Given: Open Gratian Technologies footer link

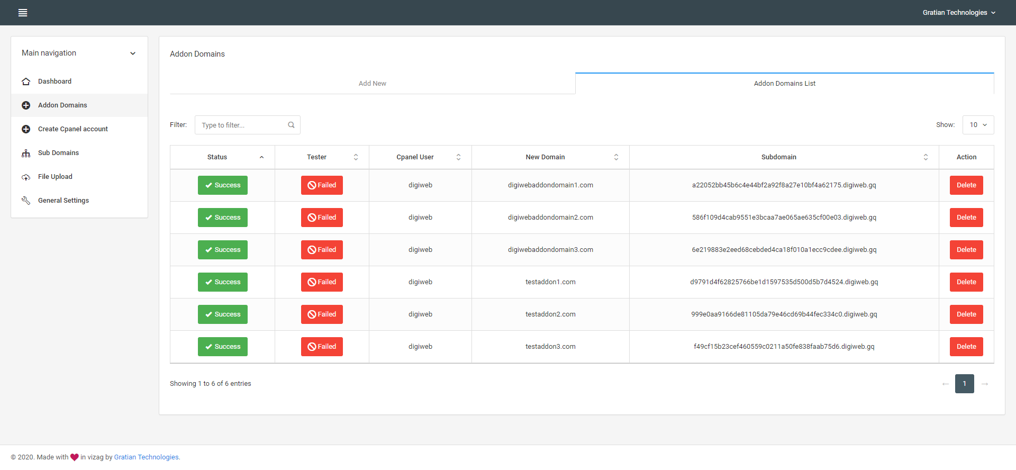Looking at the screenshot, I should click(x=147, y=457).
